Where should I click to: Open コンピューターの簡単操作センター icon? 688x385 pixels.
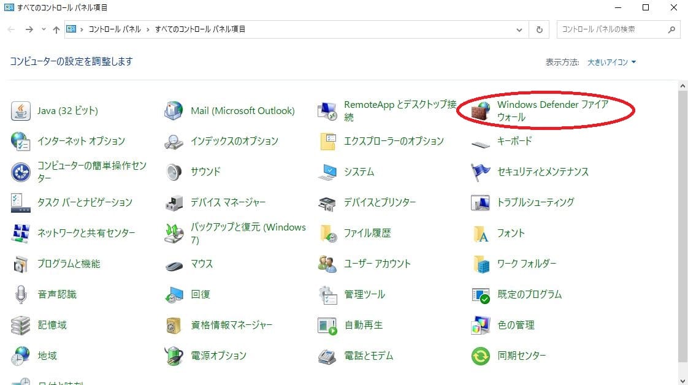(20, 172)
